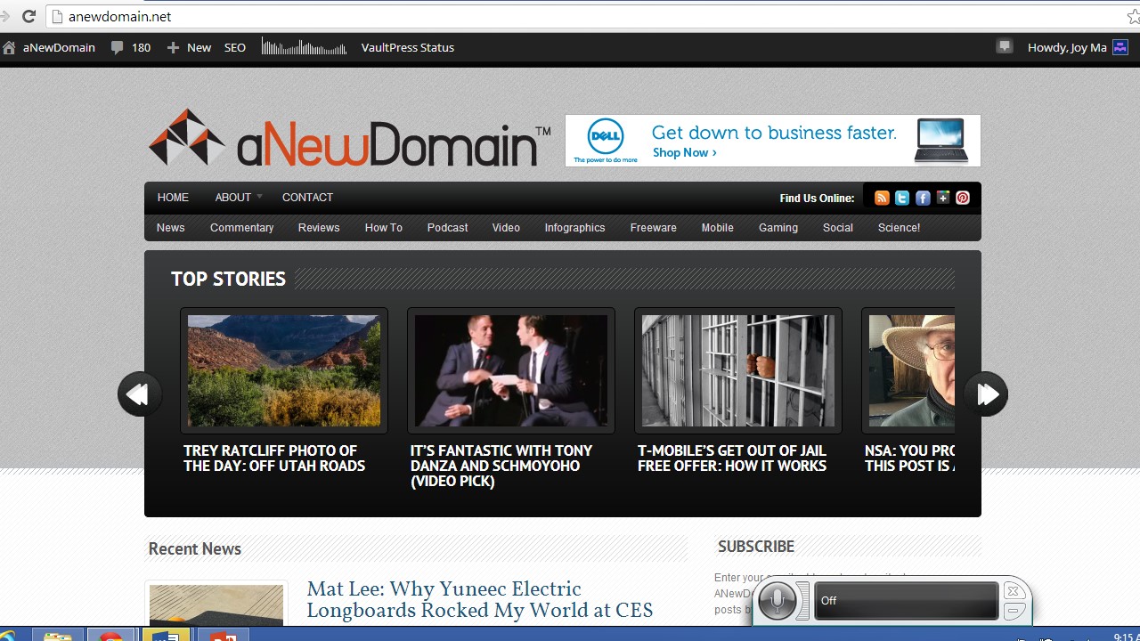Viewport: 1140px width, 641px height.
Task: Reload the page with the refresh icon
Action: click(x=28, y=16)
